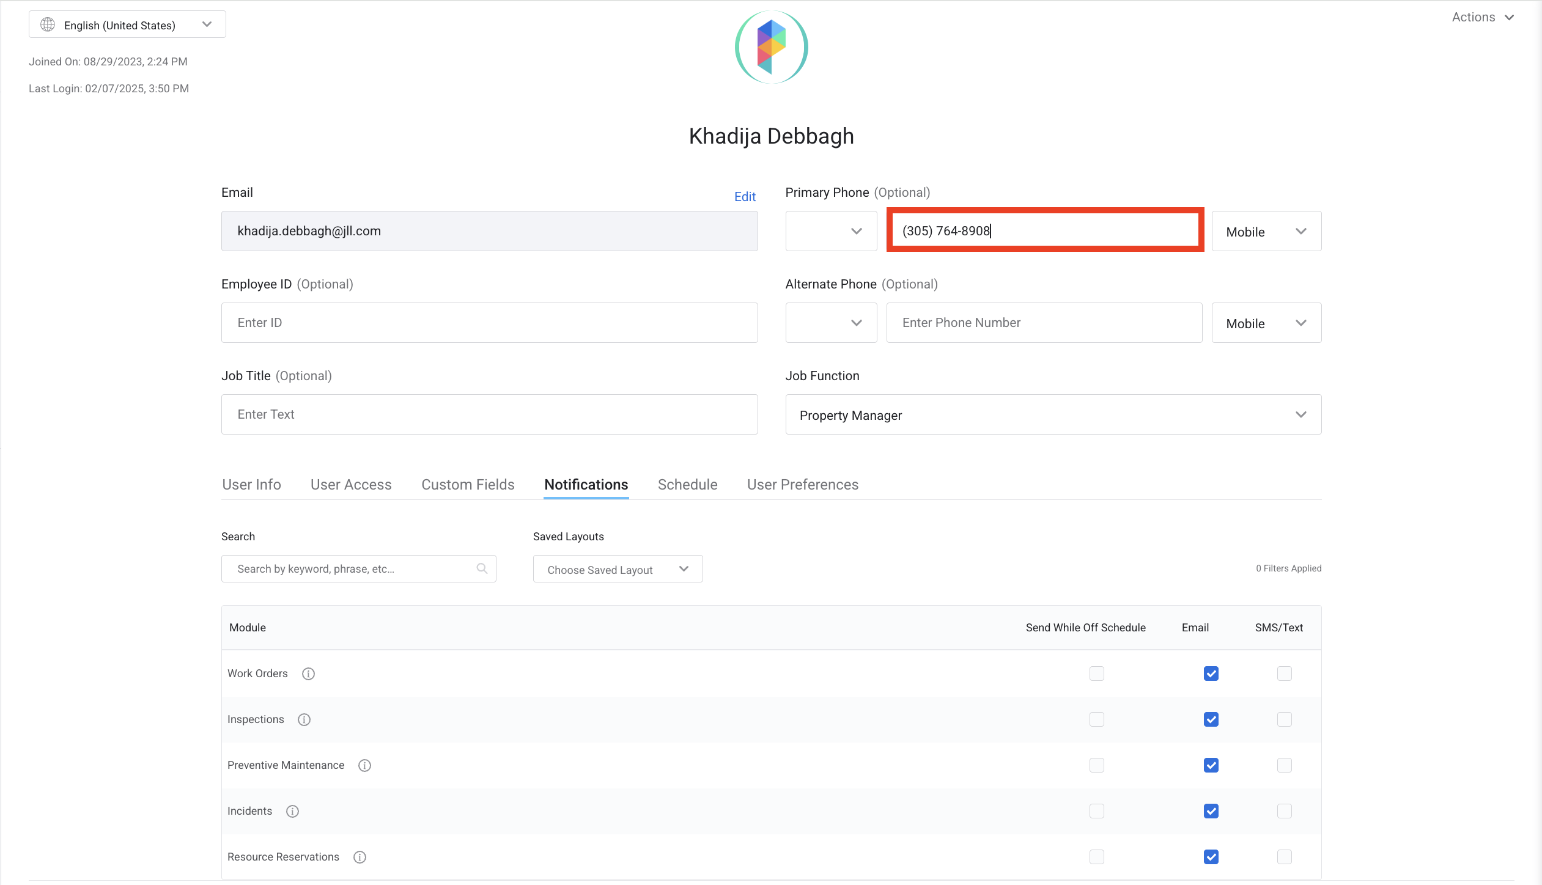Click the Inspections info icon
Image resolution: width=1542 pixels, height=885 pixels.
(304, 719)
